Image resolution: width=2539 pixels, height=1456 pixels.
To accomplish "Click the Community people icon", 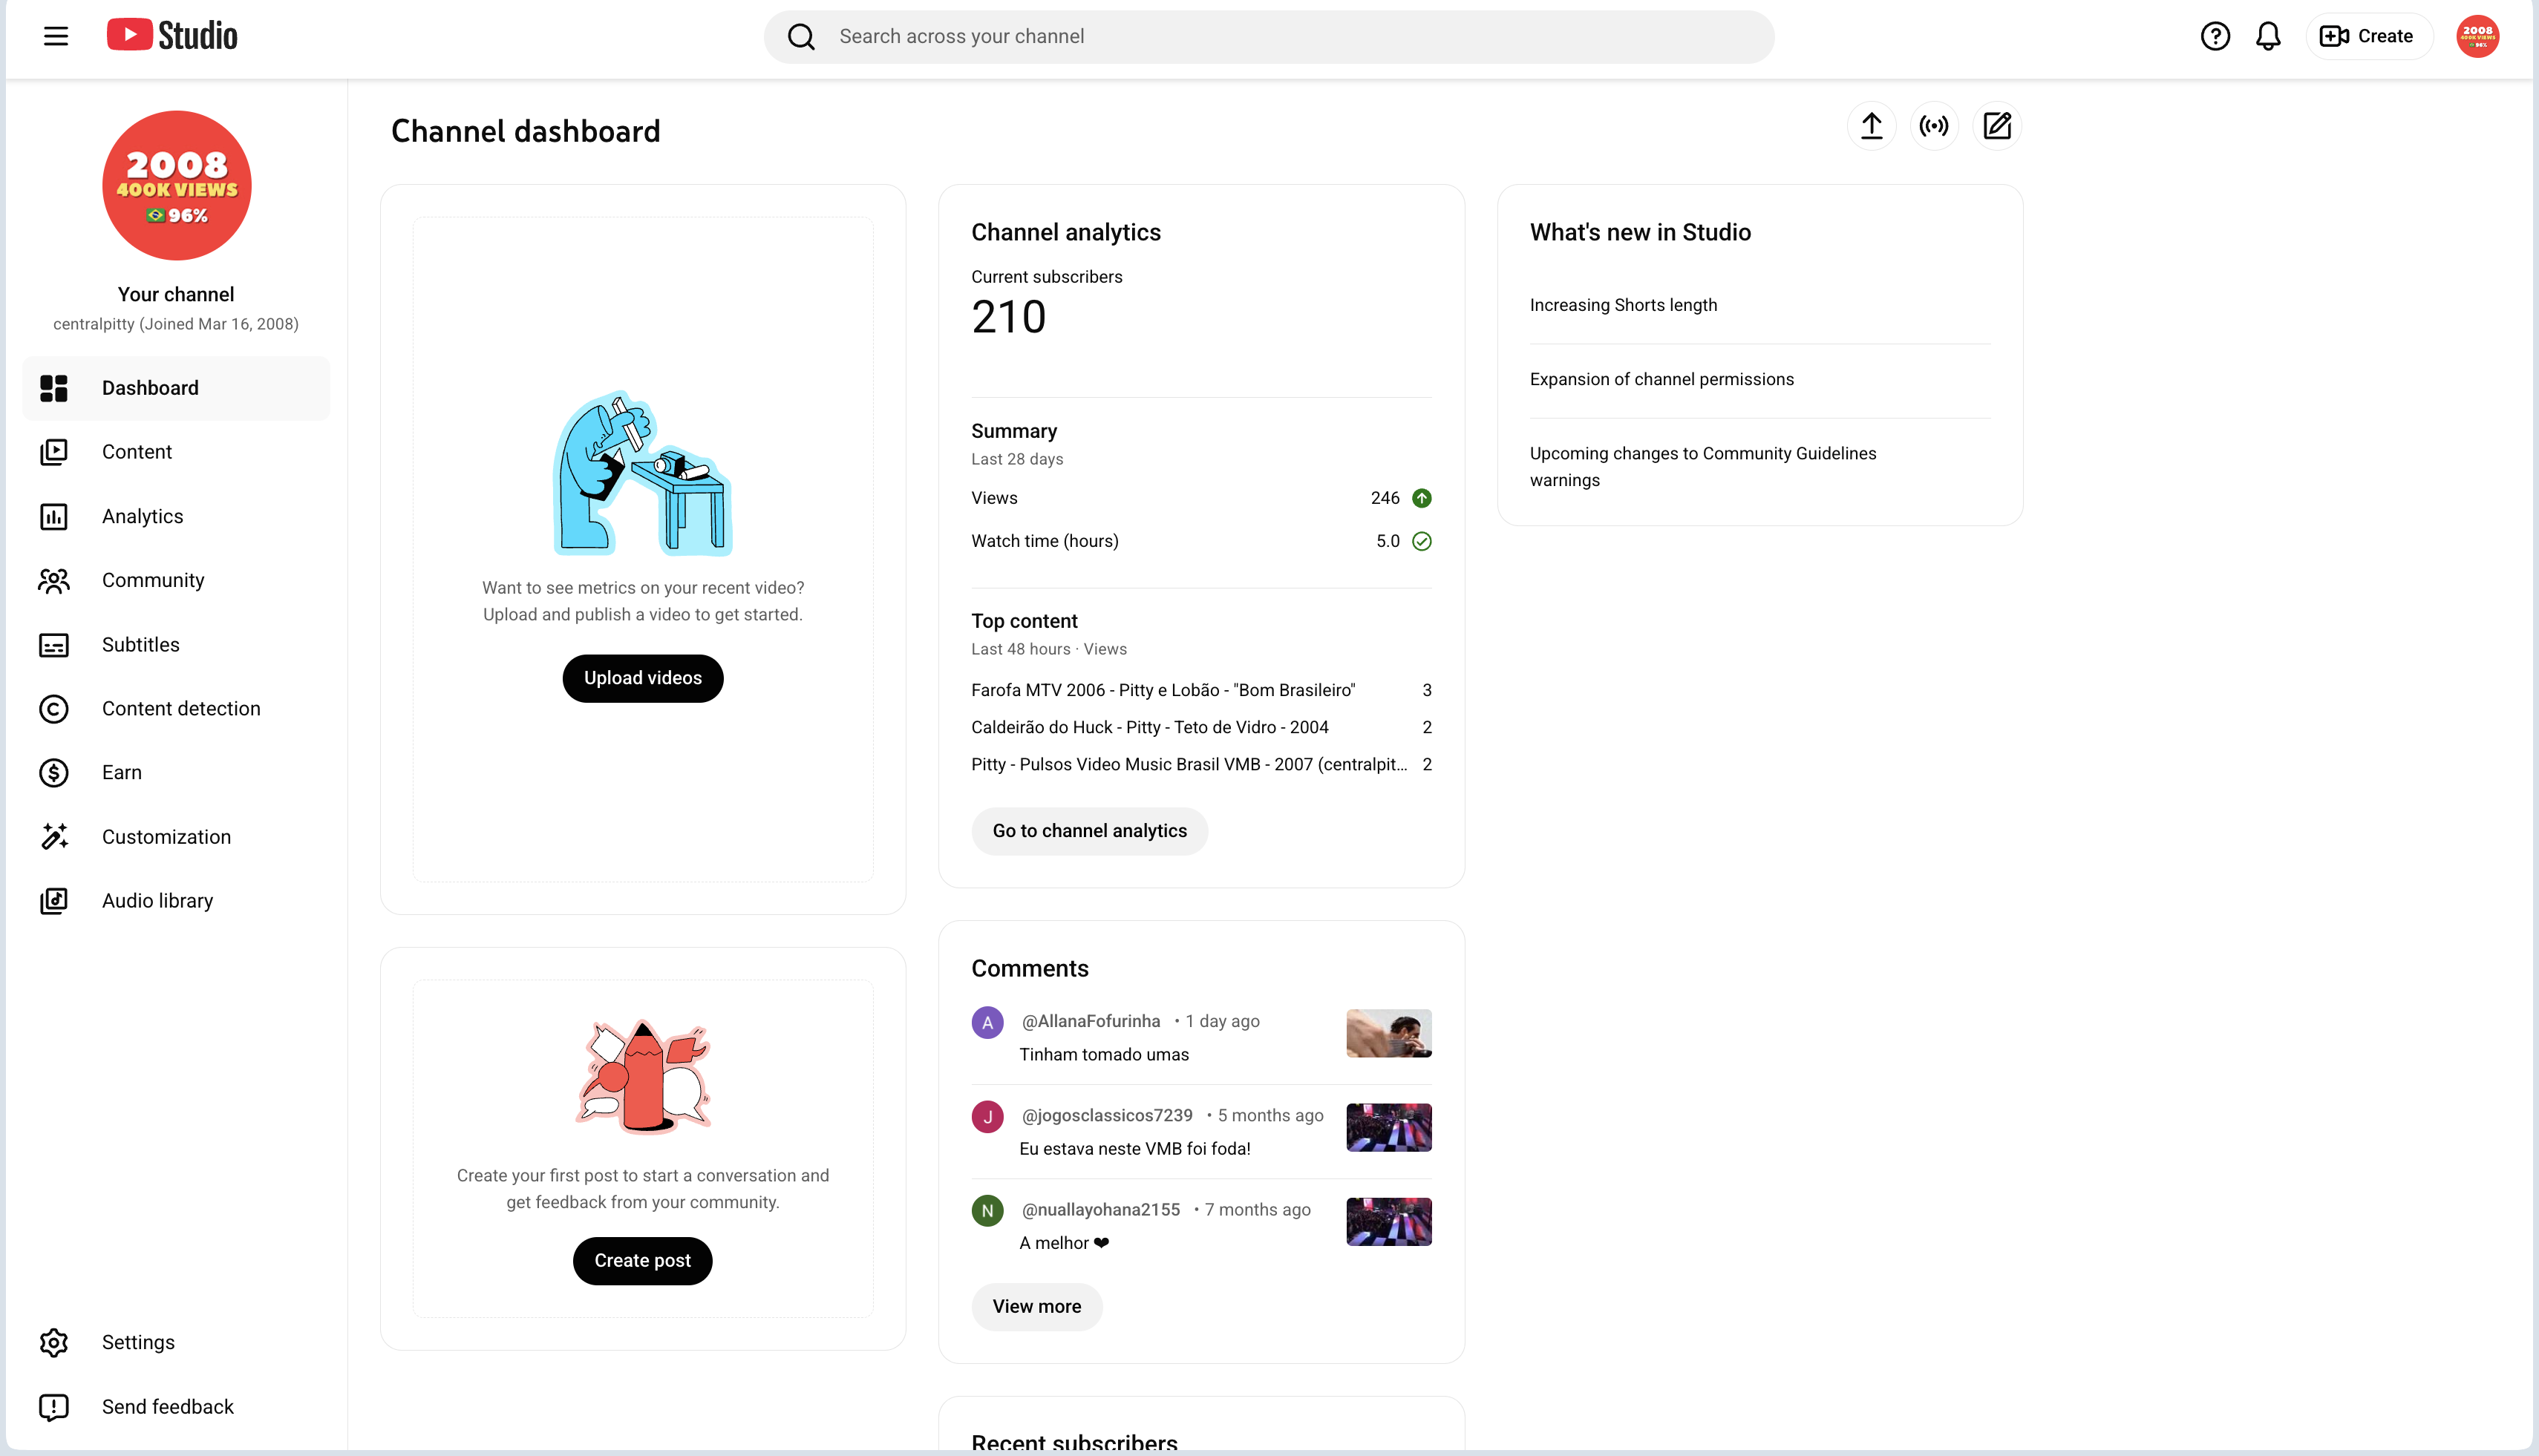I will [x=54, y=581].
